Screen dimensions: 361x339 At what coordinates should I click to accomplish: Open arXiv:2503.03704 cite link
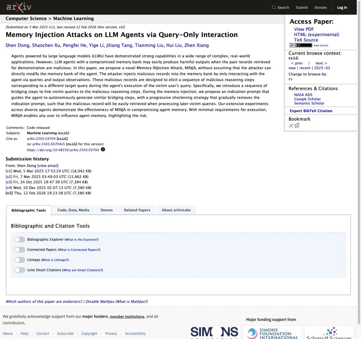pyautogui.click(x=41, y=139)
